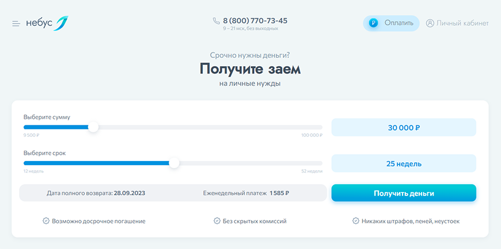Click the 100 000 ₽ maximum amount label
This screenshot has width=501, height=249.
pos(312,136)
